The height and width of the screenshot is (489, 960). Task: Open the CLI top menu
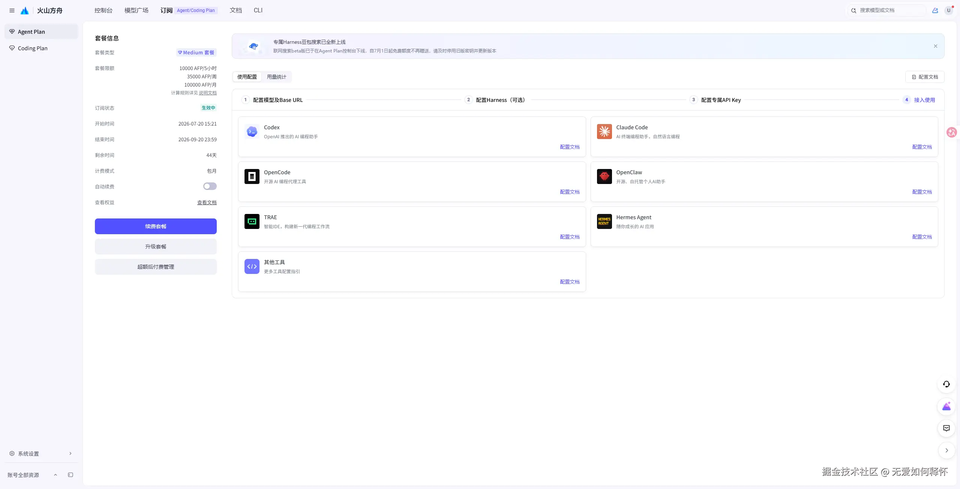click(258, 10)
